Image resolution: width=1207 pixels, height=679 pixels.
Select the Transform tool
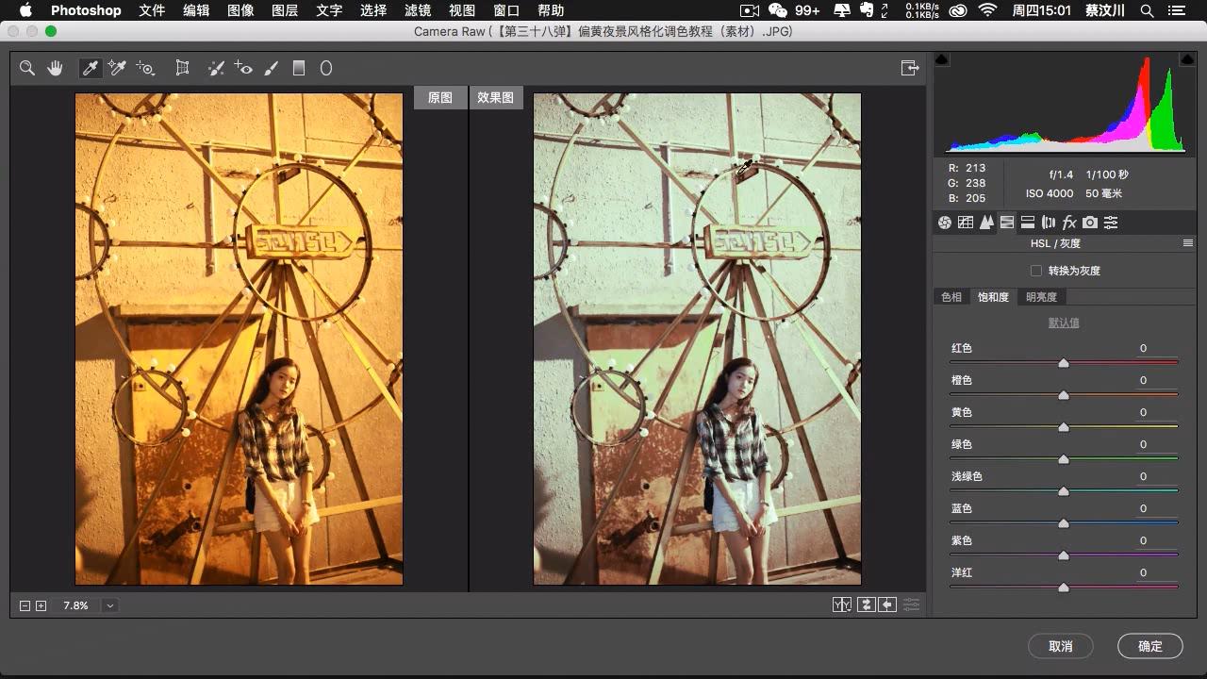(x=183, y=68)
